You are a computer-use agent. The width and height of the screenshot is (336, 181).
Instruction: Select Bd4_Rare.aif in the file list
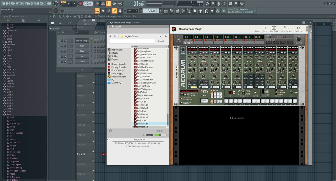coord(143,105)
